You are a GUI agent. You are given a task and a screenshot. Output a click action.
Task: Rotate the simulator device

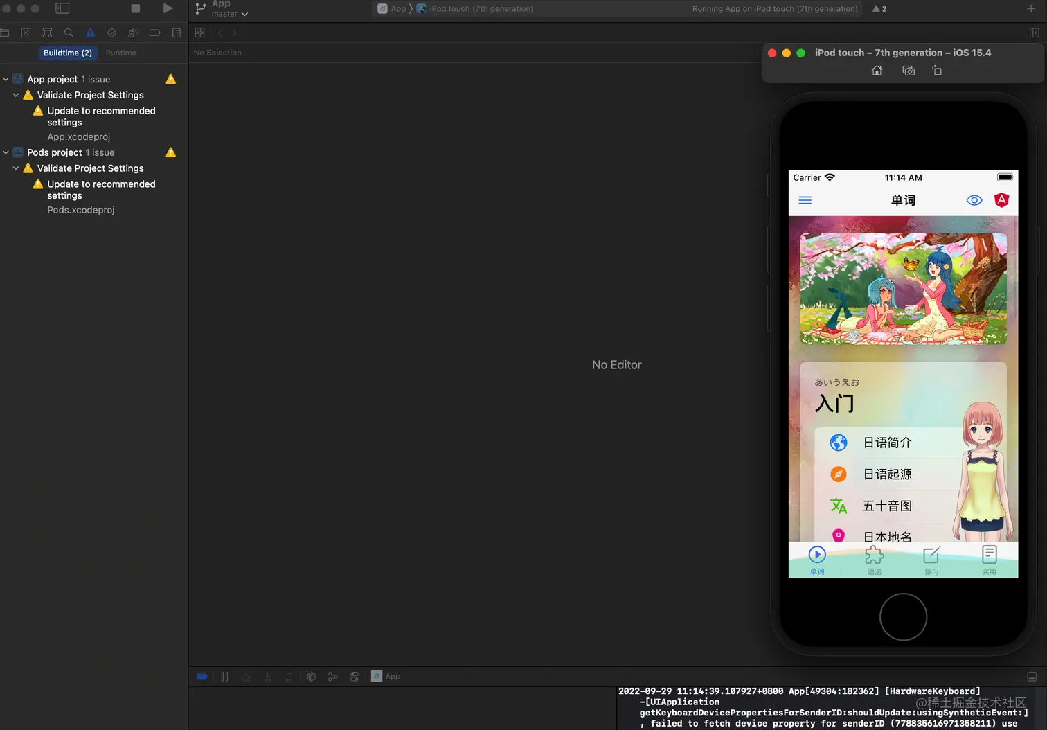click(937, 71)
